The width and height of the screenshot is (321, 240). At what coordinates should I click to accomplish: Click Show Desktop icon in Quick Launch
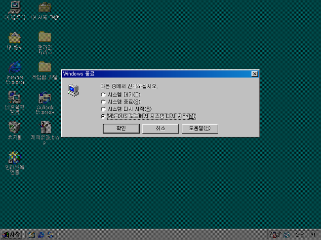(32, 235)
